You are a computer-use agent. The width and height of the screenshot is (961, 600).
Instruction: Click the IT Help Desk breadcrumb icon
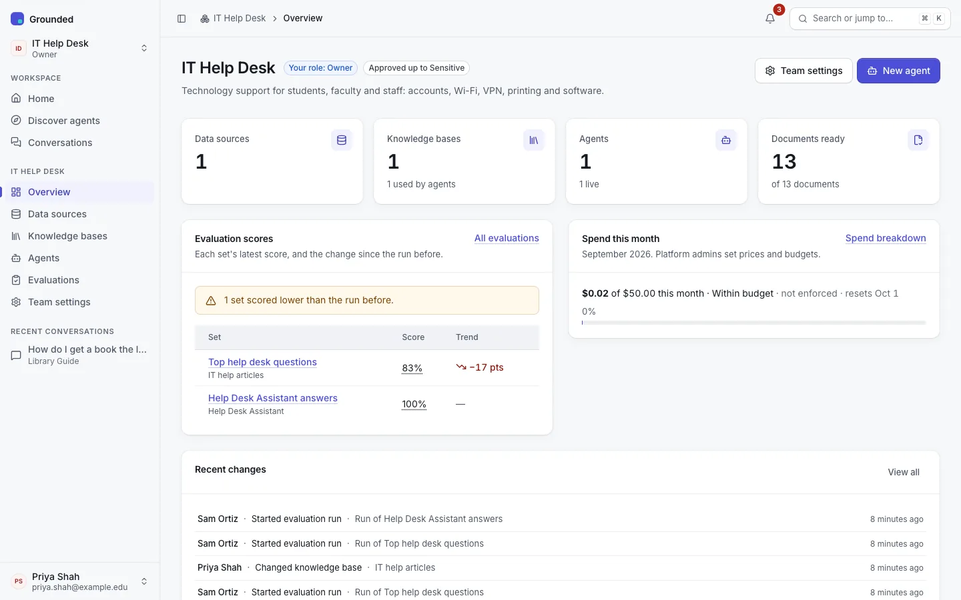pyautogui.click(x=205, y=19)
